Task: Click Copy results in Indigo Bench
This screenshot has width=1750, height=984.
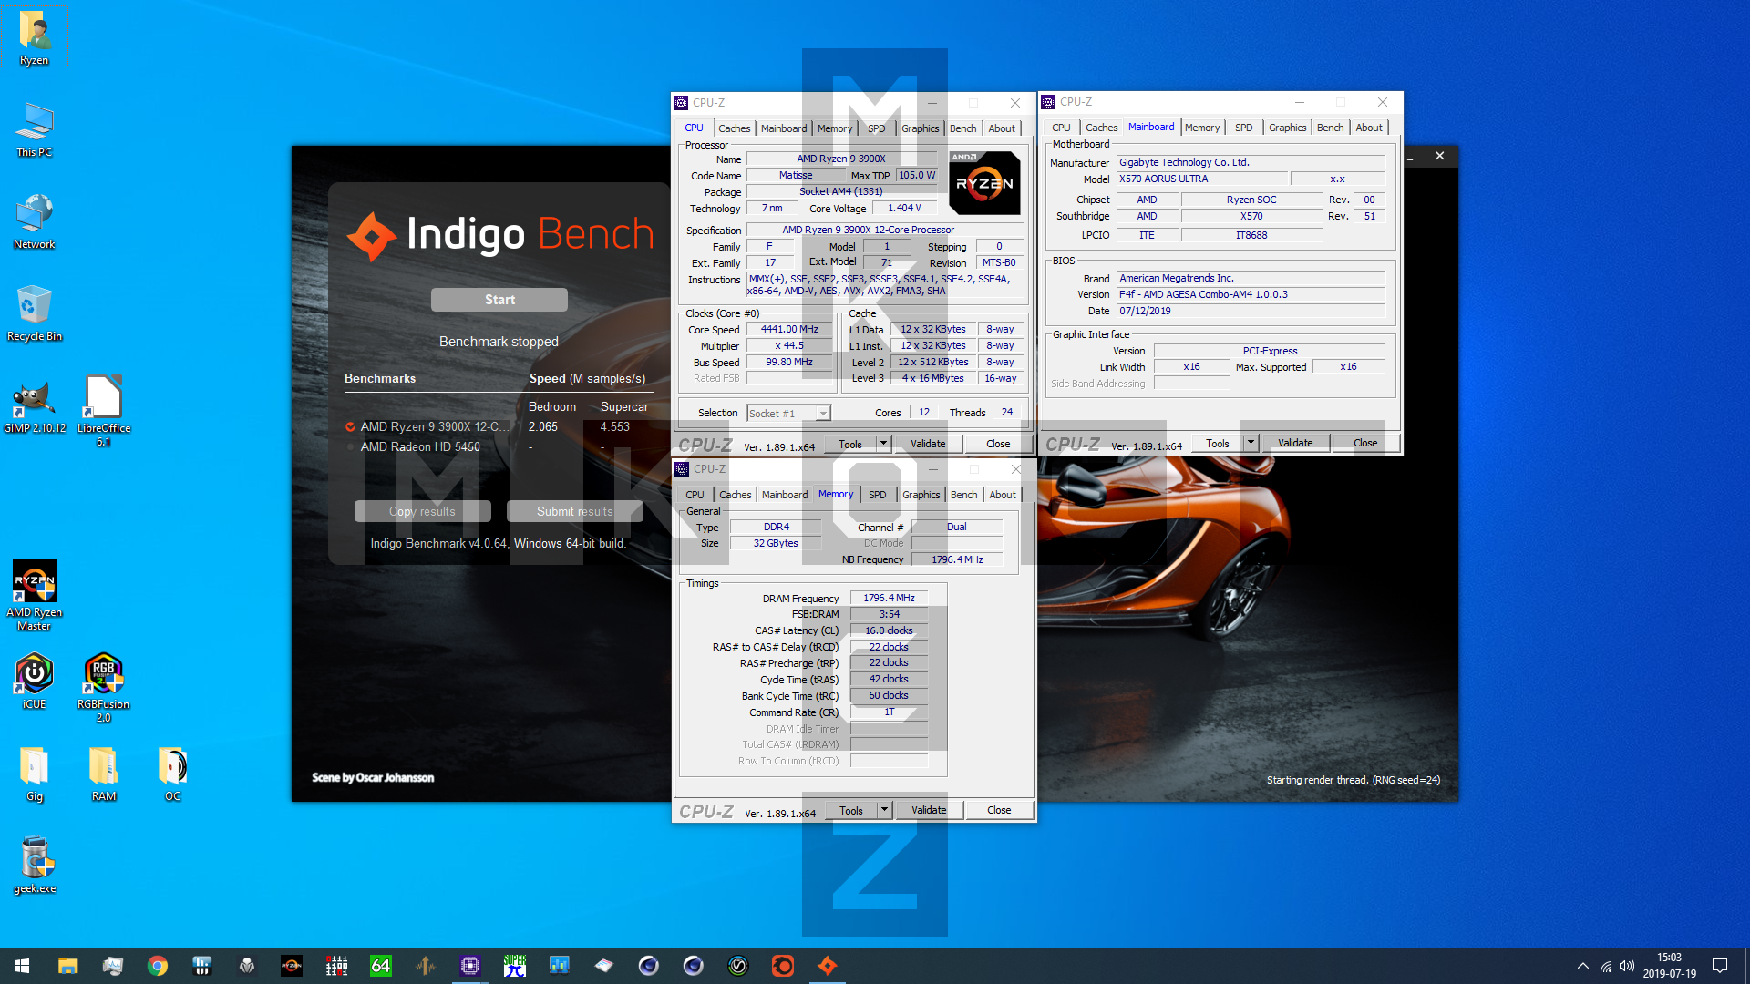Action: 422,511
